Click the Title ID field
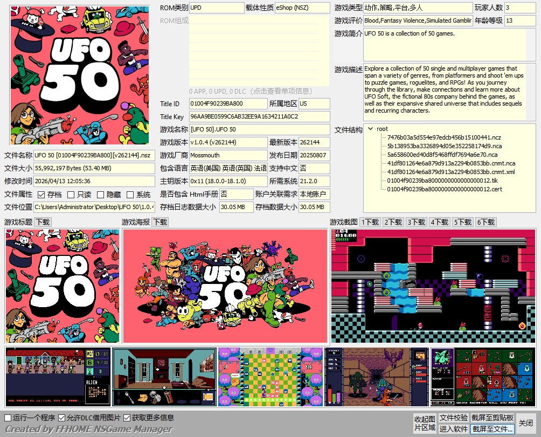 [228, 103]
